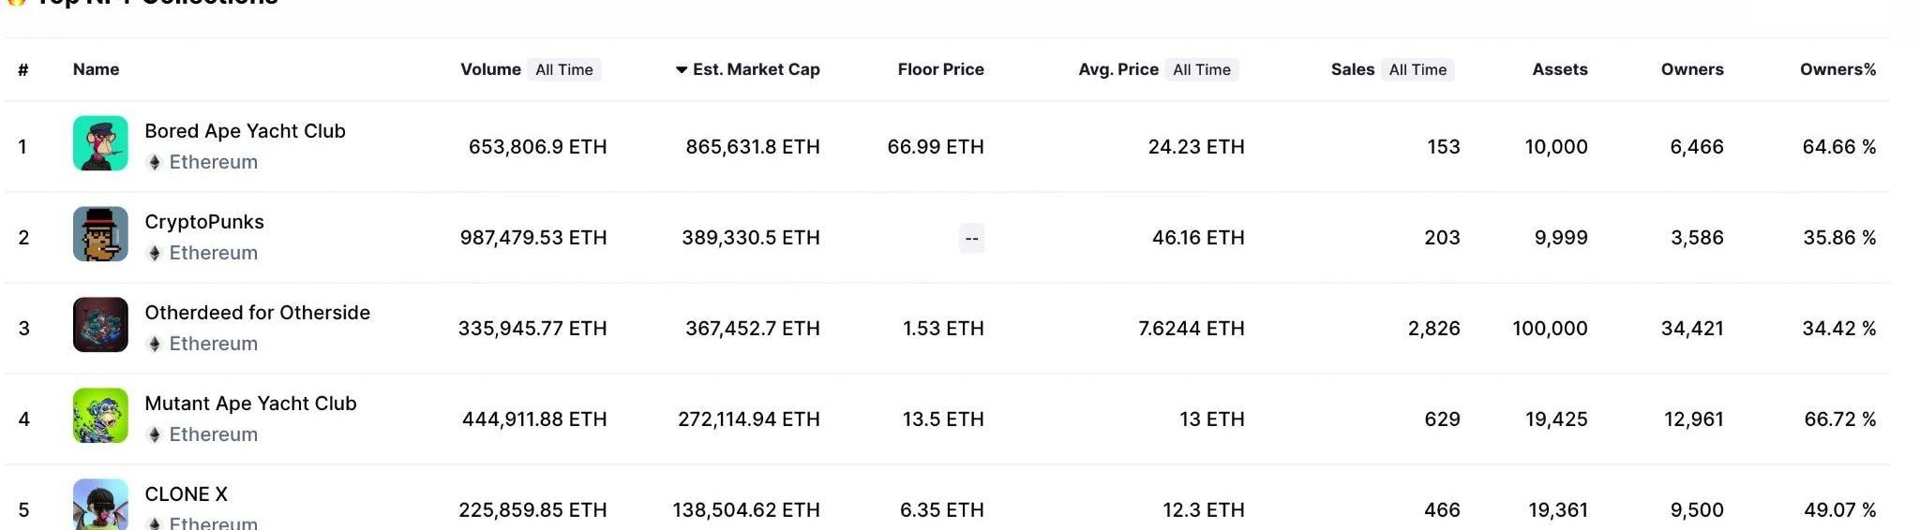Click the Mutant Ape Yacht Club avatar
Screen dimensions: 1920x530
pyautogui.click(x=100, y=416)
